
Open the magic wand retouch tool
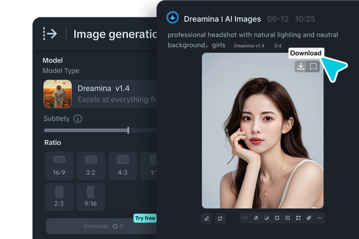(x=256, y=218)
